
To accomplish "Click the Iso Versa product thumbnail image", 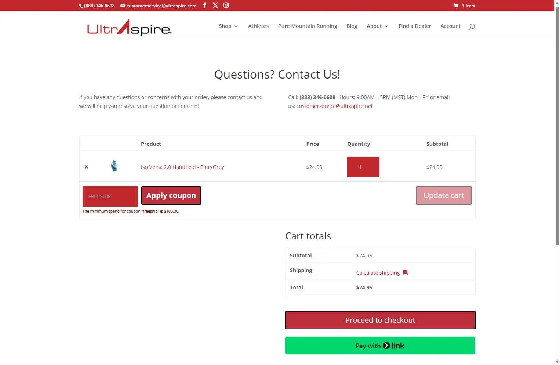I will pyautogui.click(x=114, y=166).
